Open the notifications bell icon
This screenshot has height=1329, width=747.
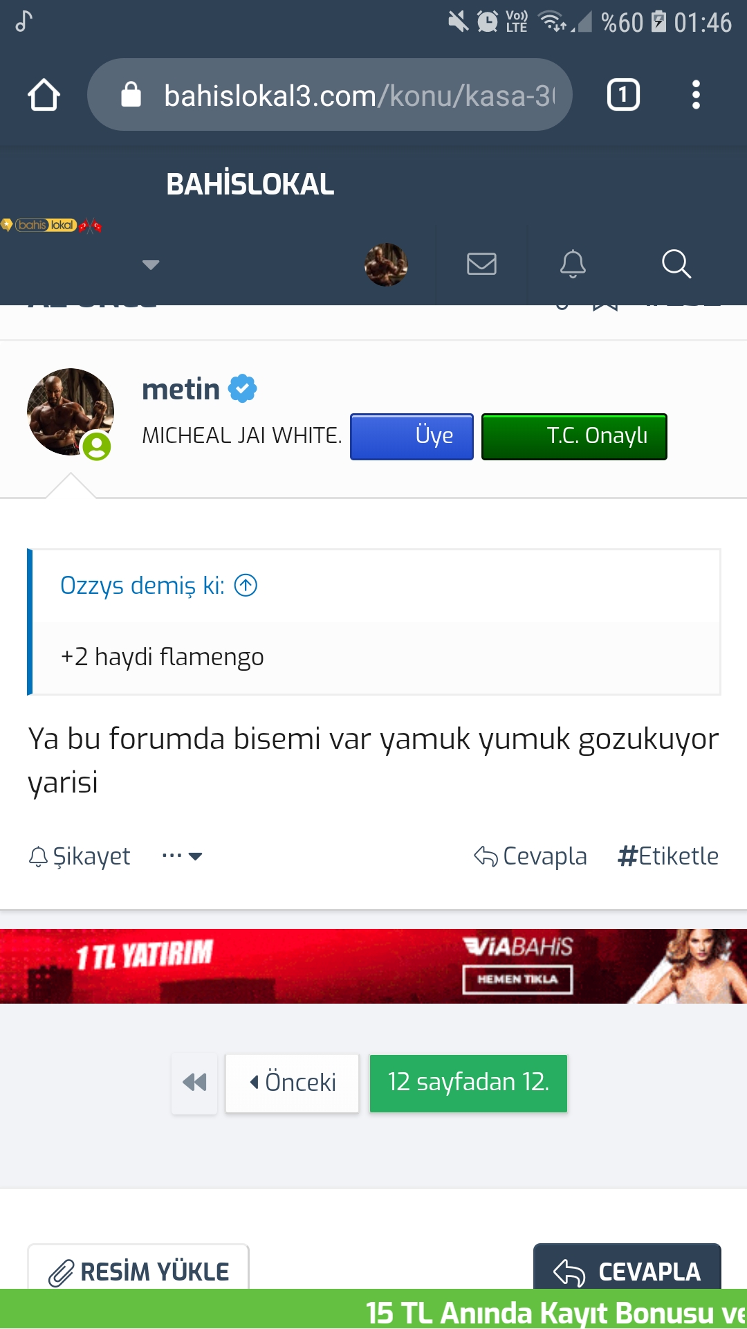[573, 264]
